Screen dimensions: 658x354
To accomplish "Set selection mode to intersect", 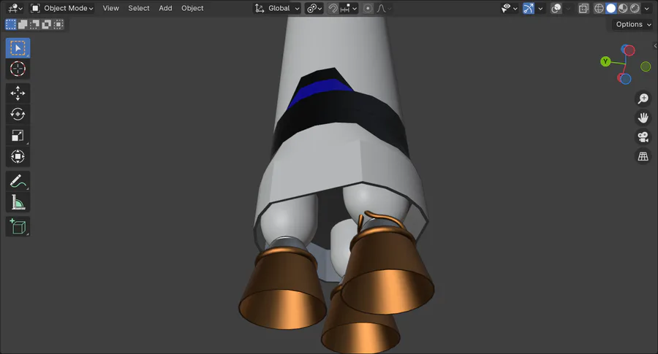I will click(x=58, y=24).
